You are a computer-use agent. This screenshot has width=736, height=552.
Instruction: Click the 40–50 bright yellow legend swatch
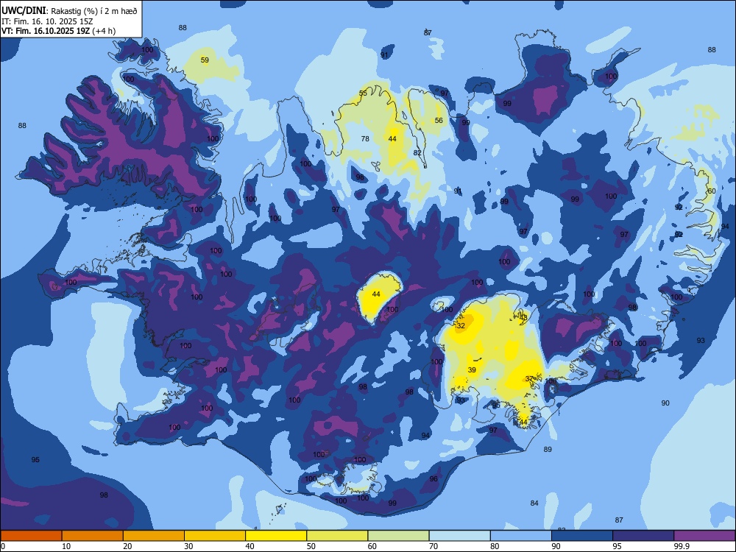click(x=276, y=536)
